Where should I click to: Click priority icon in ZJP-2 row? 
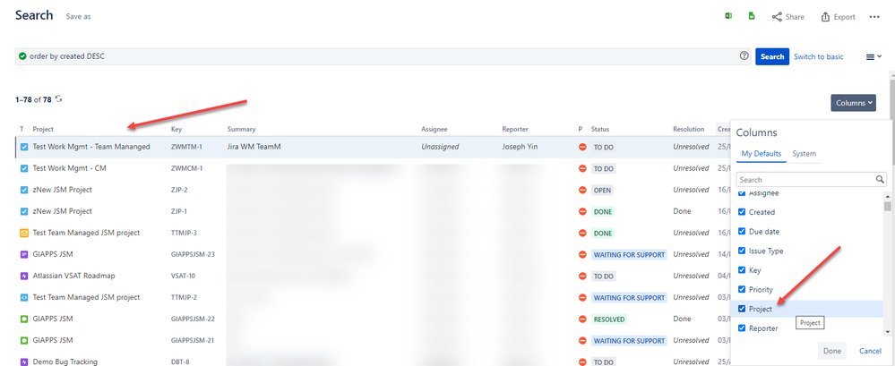tap(582, 190)
